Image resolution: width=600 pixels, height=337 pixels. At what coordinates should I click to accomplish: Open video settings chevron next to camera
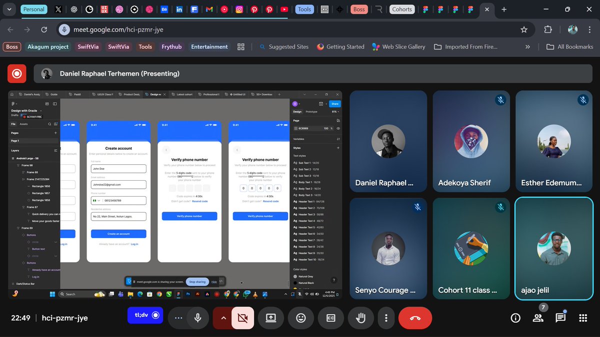coord(222,318)
